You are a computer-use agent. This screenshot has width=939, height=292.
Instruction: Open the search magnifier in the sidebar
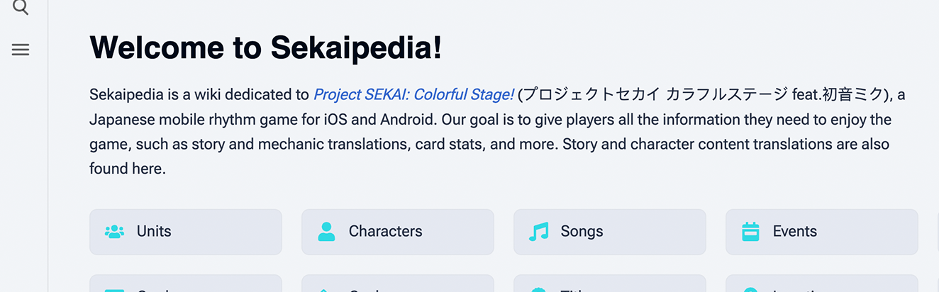(x=21, y=7)
